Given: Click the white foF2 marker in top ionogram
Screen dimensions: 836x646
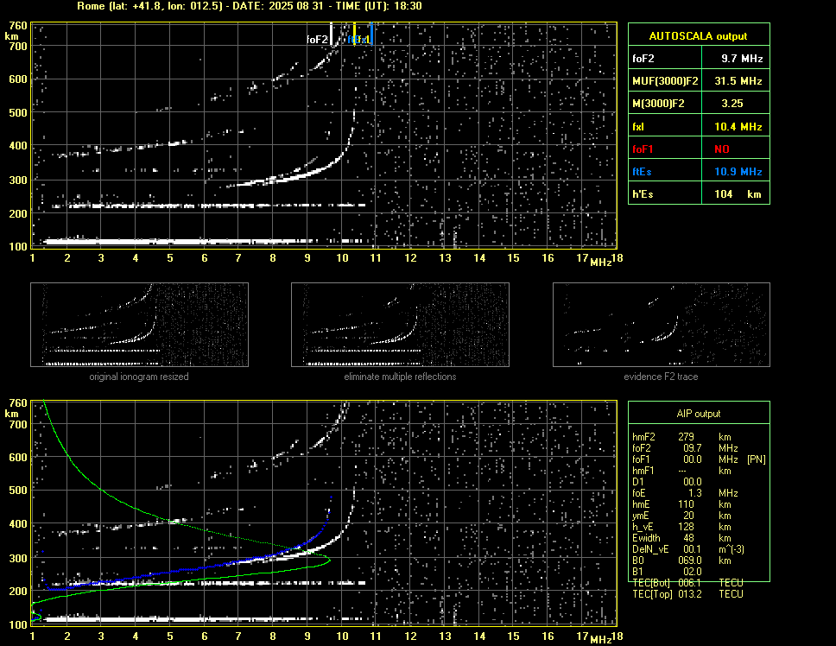Looking at the screenshot, I should click(331, 34).
